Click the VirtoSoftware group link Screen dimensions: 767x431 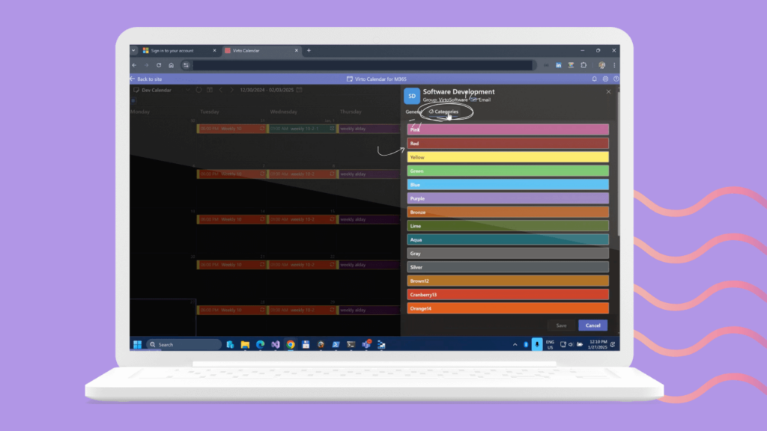(x=452, y=100)
